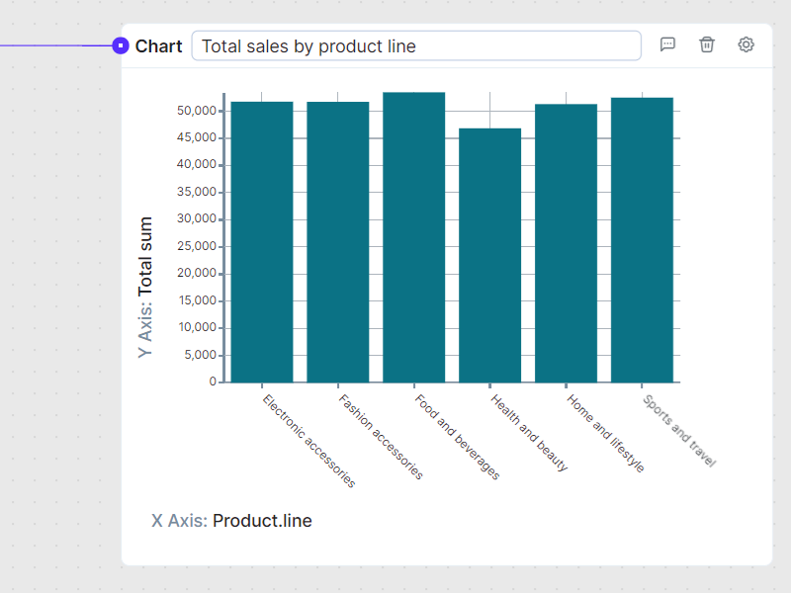The height and width of the screenshot is (593, 791).
Task: Edit the chart title text field
Action: pos(416,45)
